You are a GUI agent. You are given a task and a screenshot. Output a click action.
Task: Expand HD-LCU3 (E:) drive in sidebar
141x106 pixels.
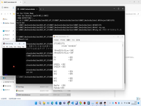pos(1,86)
